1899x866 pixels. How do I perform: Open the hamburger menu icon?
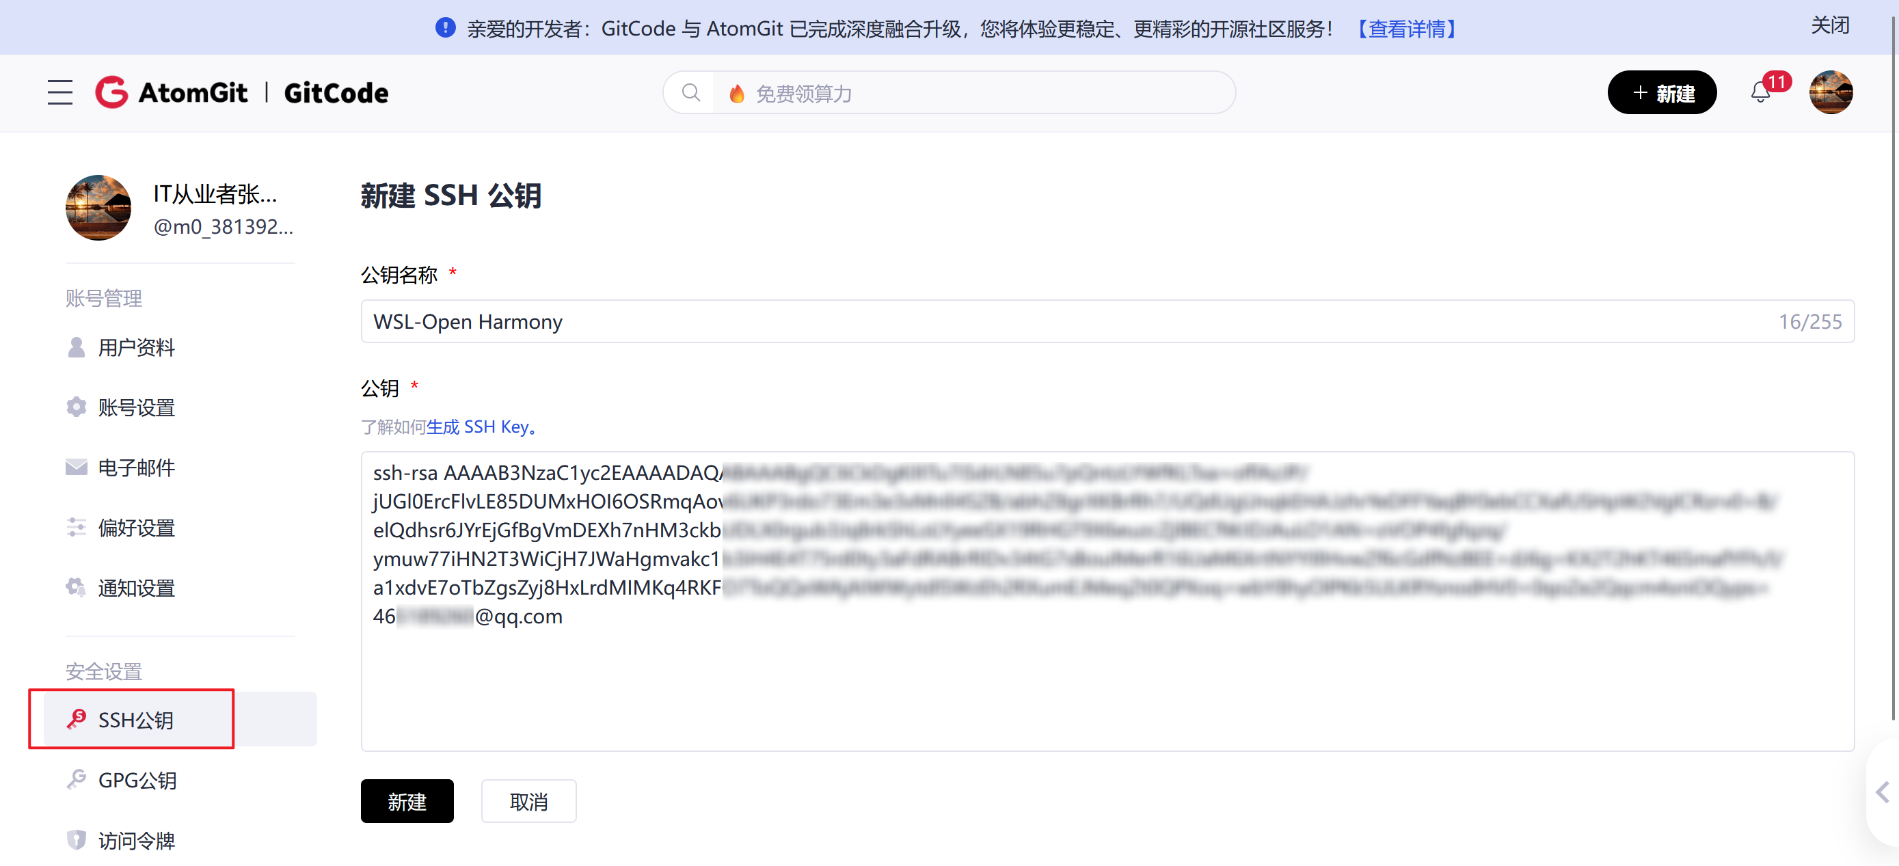(x=59, y=93)
